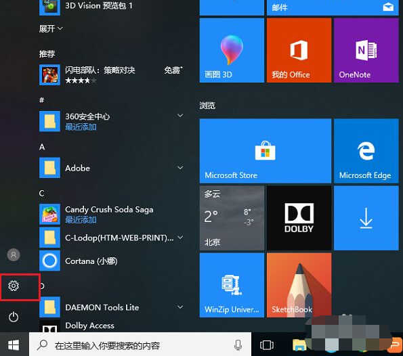Open the C-Lodop(HTM-WEB-PRINT) folder
This screenshot has width=403, height=356.
tap(112, 238)
